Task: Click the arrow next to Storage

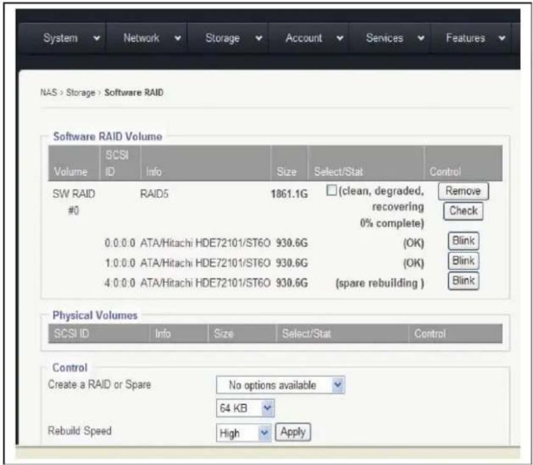Action: 259,38
